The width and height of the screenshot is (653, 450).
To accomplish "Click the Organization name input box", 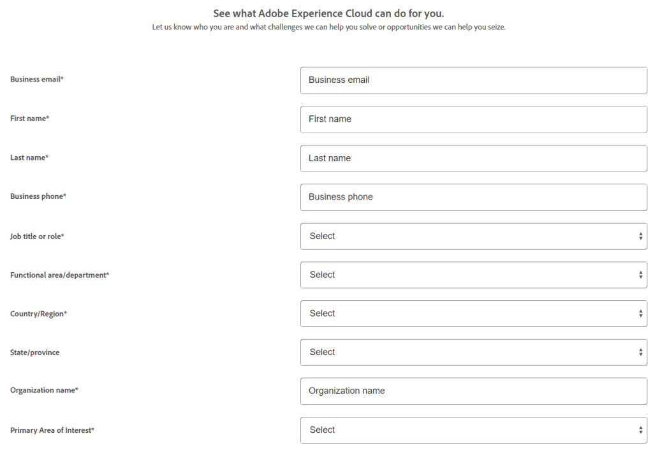I will click(x=473, y=391).
